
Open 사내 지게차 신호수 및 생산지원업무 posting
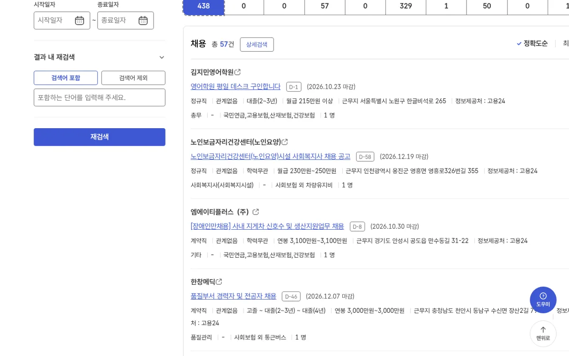[267, 226]
